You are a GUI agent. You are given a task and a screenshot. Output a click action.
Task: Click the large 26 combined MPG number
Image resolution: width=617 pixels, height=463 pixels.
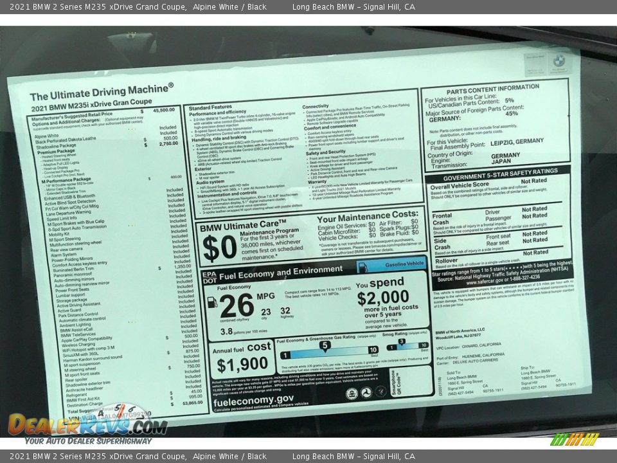point(237,305)
